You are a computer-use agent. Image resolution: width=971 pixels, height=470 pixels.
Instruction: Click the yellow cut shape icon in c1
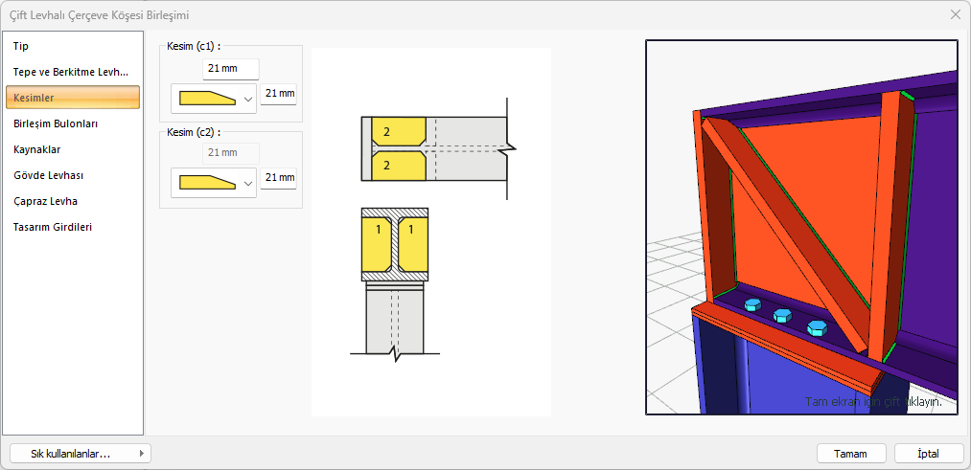pyautogui.click(x=206, y=98)
